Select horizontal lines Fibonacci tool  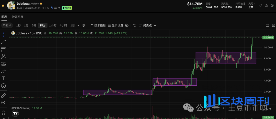(x=4, y=49)
